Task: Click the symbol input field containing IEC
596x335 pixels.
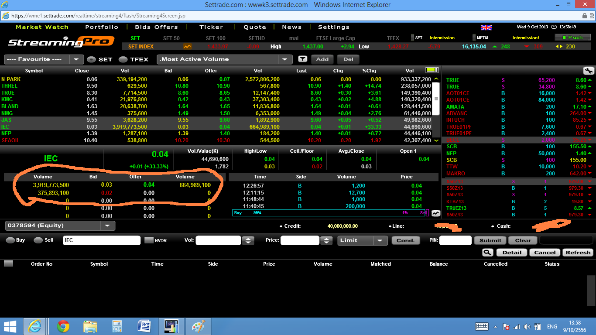Action: [102, 240]
